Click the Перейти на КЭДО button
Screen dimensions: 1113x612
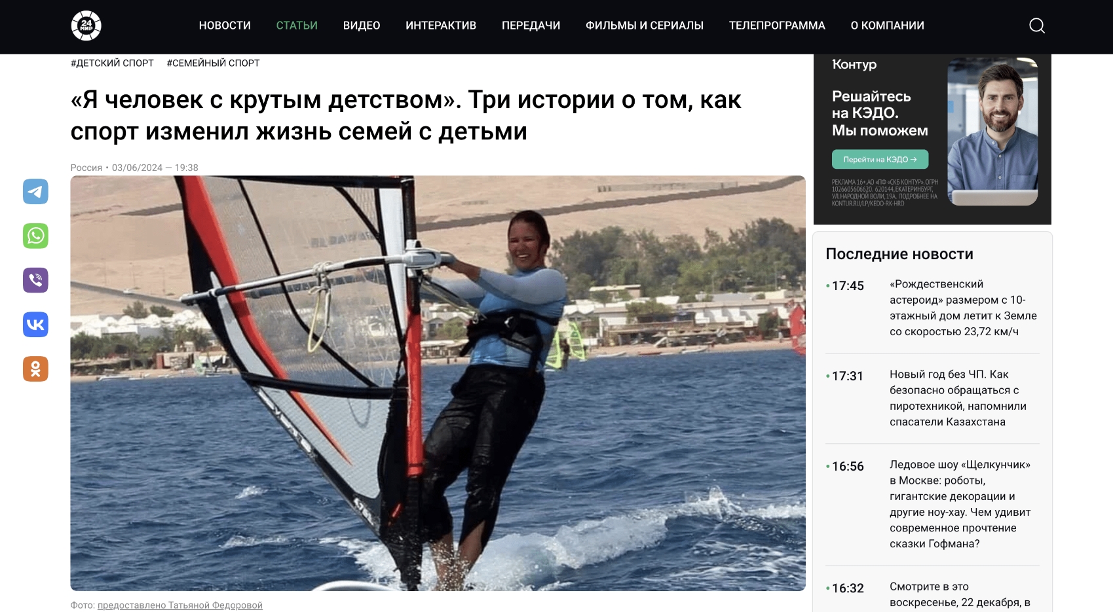[x=880, y=160]
